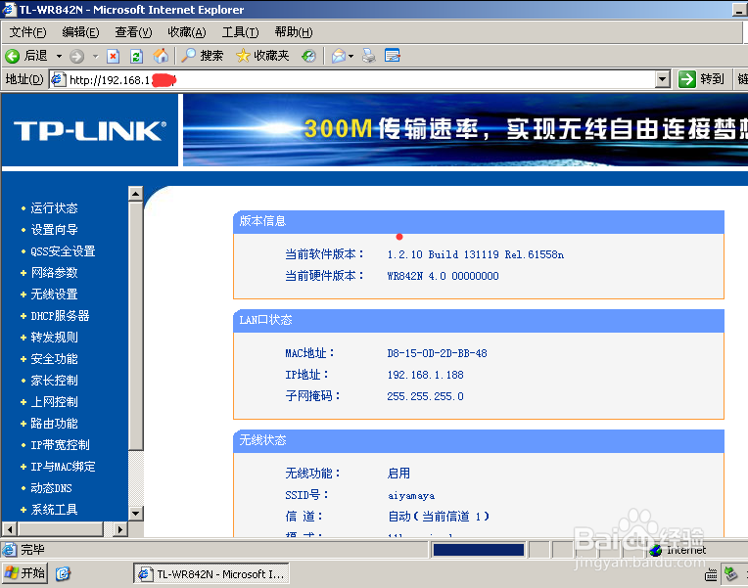
Task: Open the 收藏(A) menu
Action: click(187, 32)
